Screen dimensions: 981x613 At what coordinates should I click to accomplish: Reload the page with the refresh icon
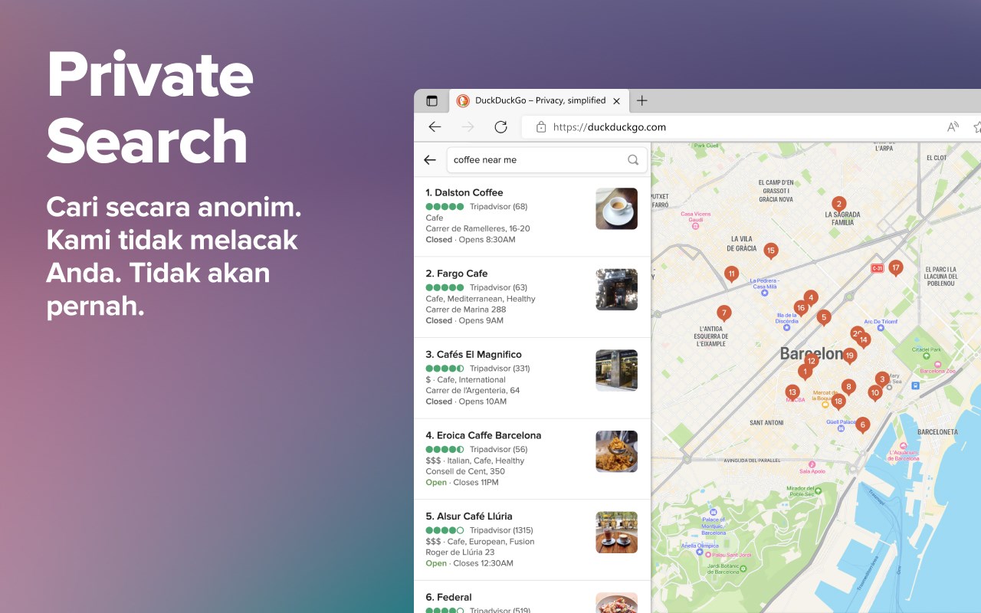(x=500, y=127)
